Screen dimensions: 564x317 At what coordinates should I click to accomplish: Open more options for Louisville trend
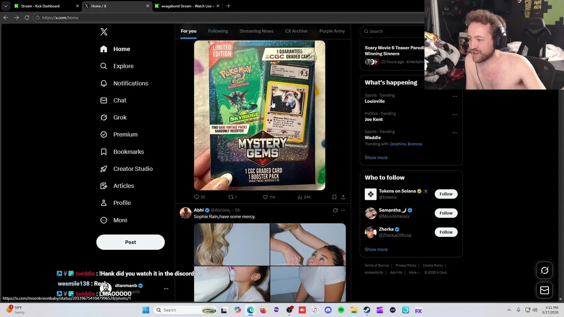455,96
